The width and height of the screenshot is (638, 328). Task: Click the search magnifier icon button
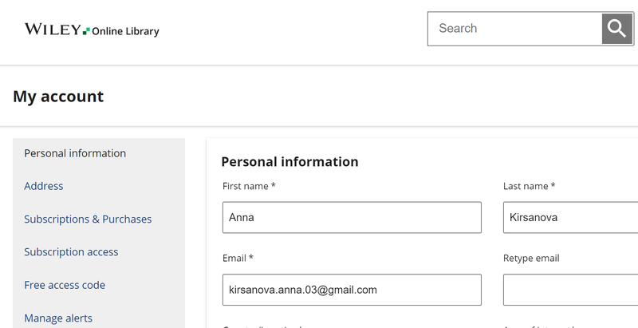tap(616, 29)
